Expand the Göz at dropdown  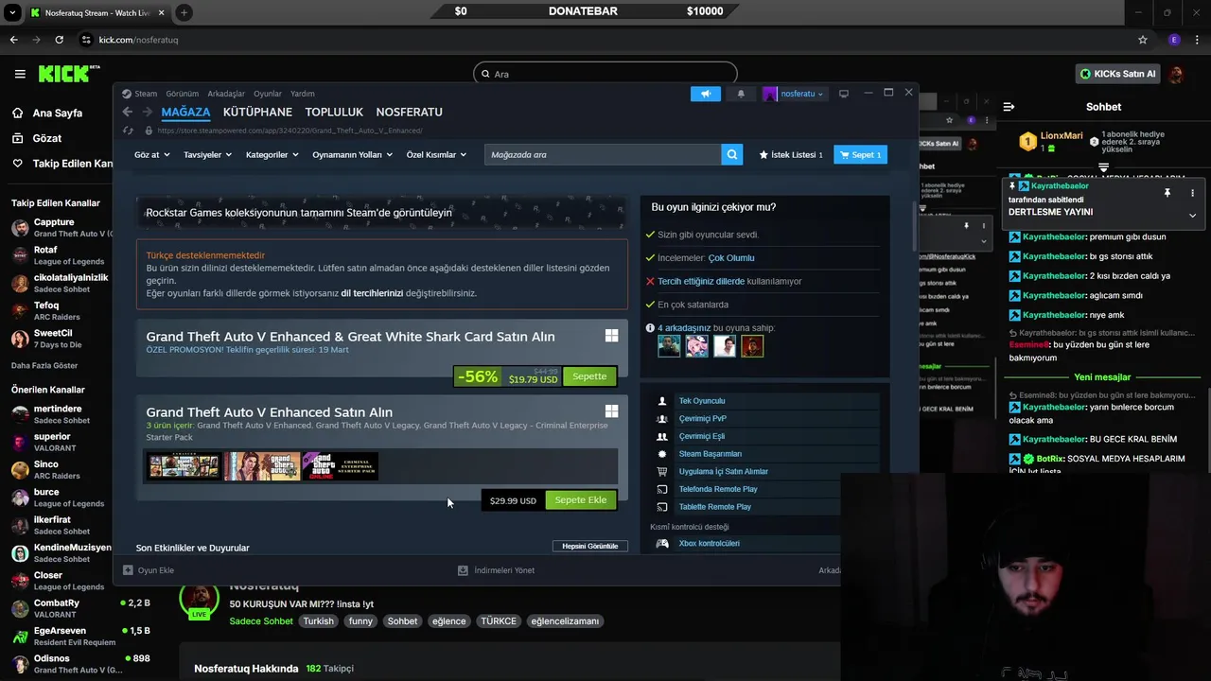[x=151, y=154]
